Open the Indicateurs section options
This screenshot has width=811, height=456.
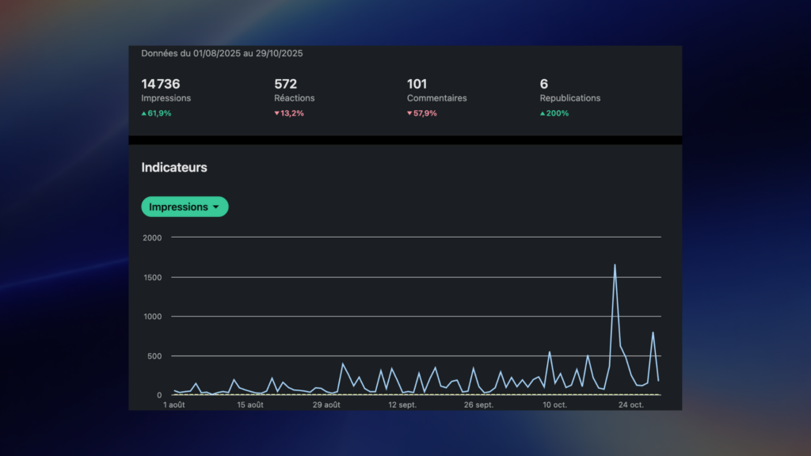tap(173, 168)
